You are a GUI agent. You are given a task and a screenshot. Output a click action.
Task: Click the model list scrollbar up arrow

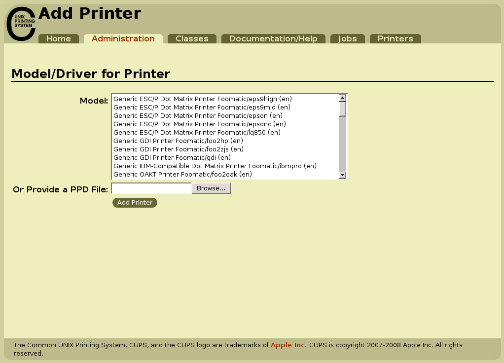tap(342, 98)
